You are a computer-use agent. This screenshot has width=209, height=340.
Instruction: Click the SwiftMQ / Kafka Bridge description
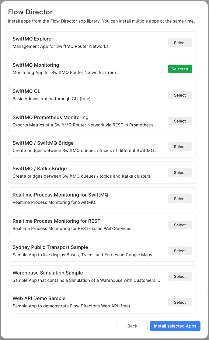pyautogui.click(x=82, y=176)
